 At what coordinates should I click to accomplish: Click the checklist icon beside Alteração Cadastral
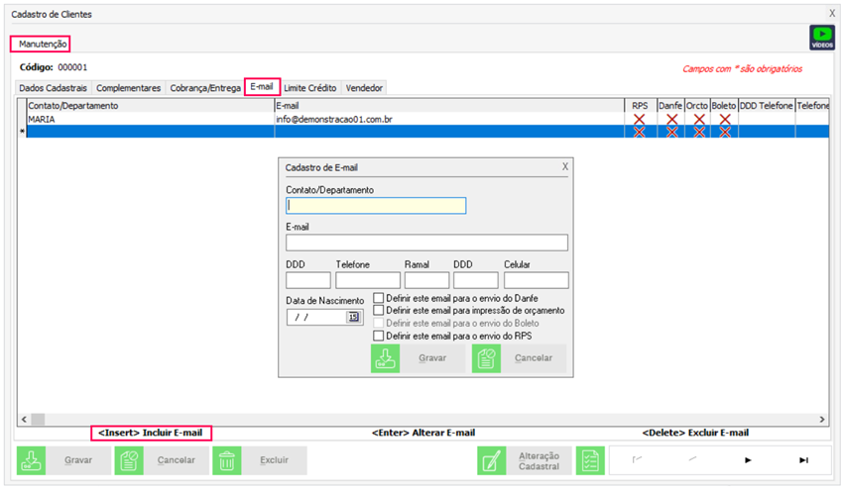point(591,460)
